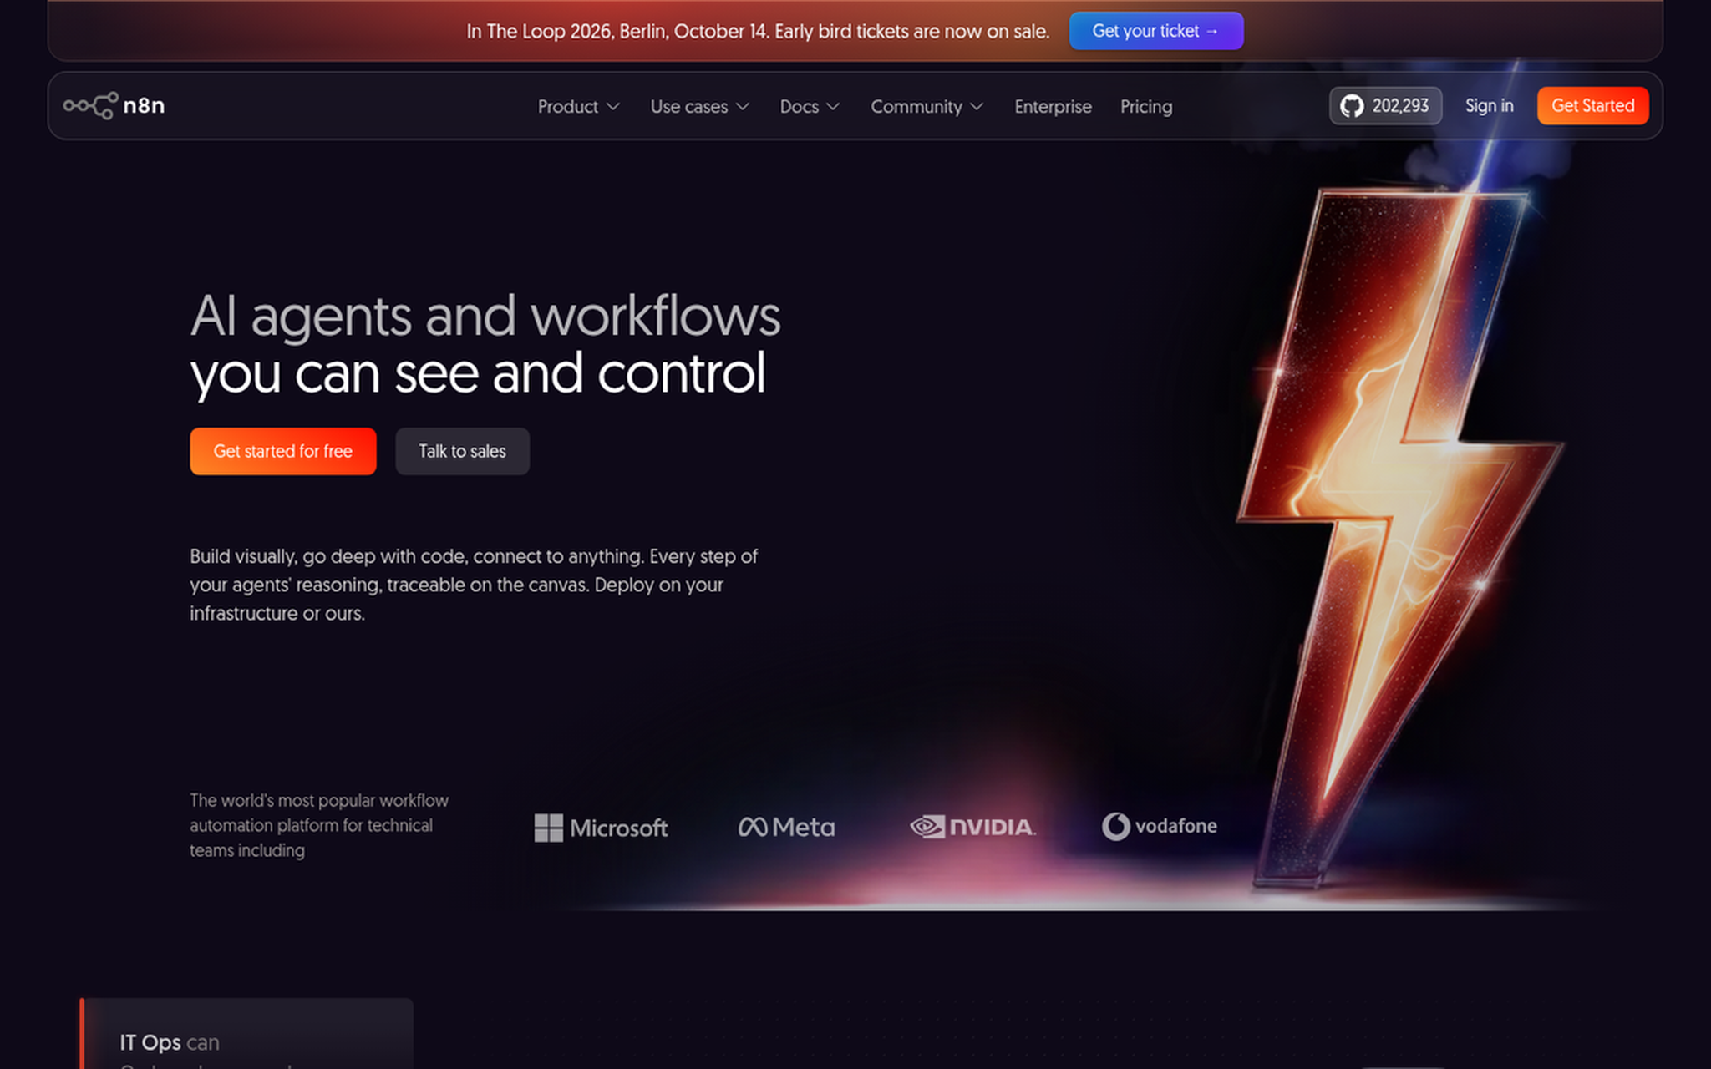Click the In The Loop 2026 announcement text

click(758, 32)
